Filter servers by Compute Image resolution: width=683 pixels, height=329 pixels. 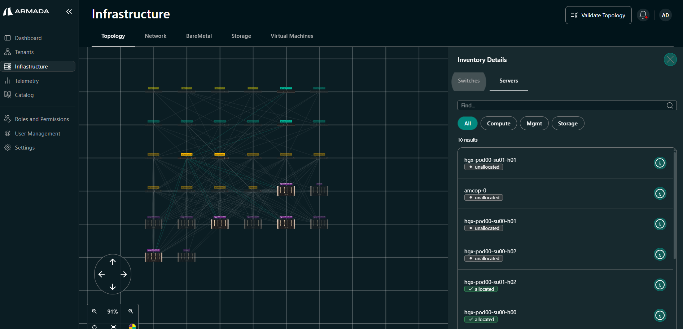click(x=498, y=124)
